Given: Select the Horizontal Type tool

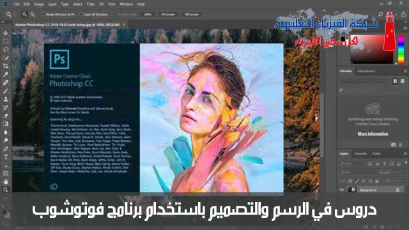Looking at the screenshot, I should click(6, 157).
